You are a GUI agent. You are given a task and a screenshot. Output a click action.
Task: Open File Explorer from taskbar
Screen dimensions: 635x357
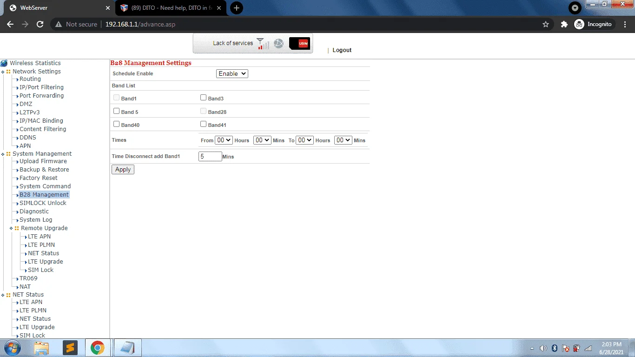click(x=41, y=348)
